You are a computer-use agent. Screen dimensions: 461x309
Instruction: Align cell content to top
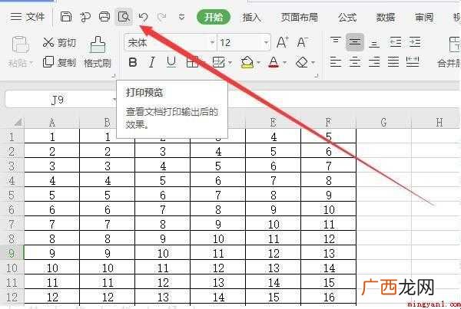[336, 41]
